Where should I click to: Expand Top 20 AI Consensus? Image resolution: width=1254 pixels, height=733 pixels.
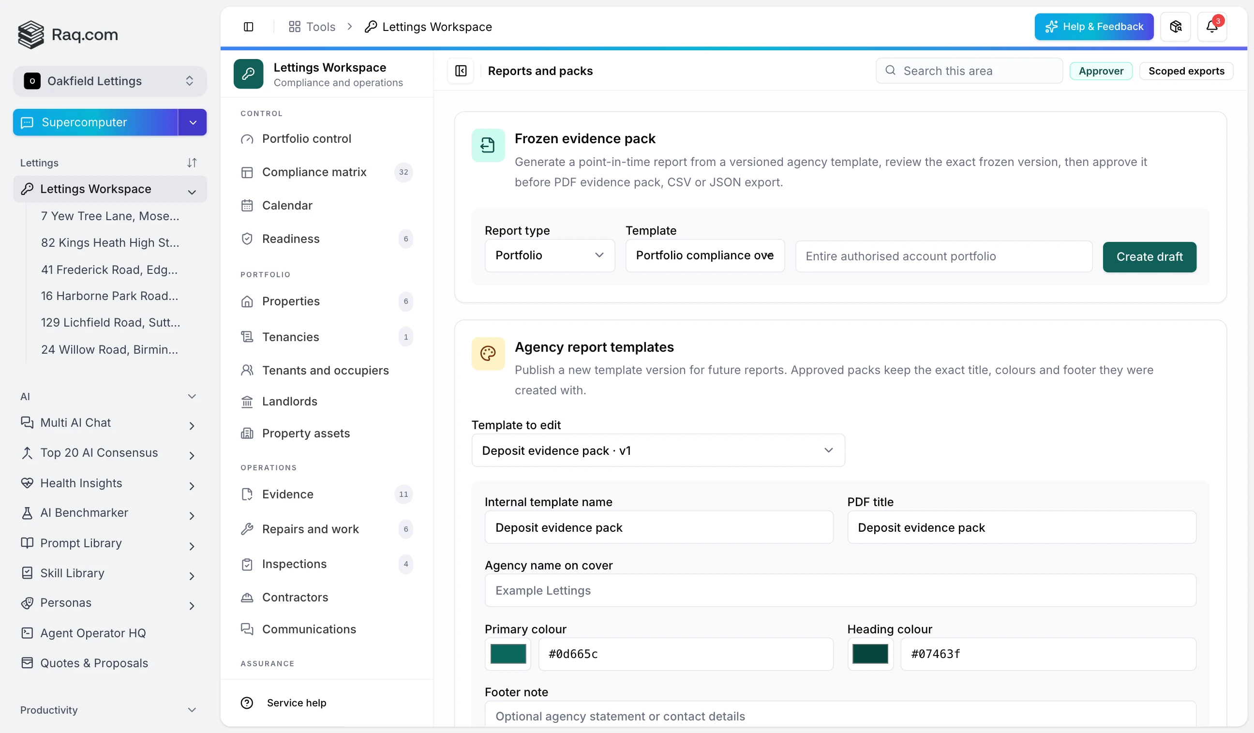tap(192, 455)
